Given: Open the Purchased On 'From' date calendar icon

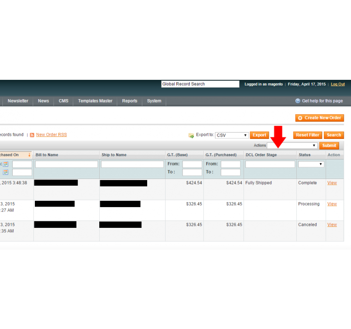Looking at the screenshot, I should pos(6,164).
